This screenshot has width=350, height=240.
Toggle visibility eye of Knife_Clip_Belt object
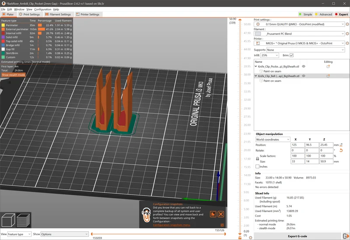[x=304, y=76]
